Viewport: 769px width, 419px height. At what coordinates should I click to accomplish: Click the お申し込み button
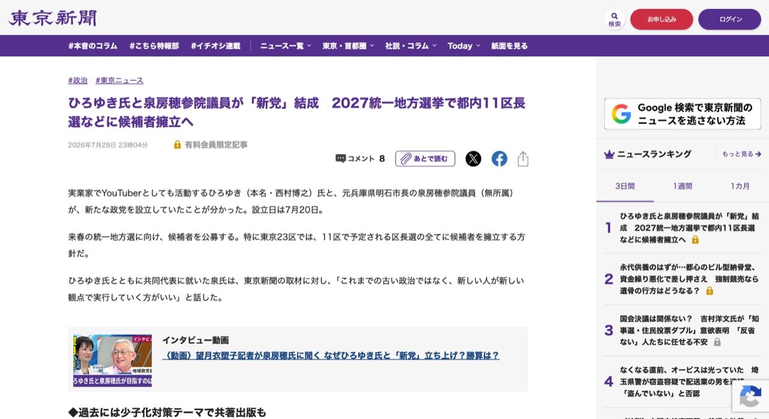pos(661,19)
